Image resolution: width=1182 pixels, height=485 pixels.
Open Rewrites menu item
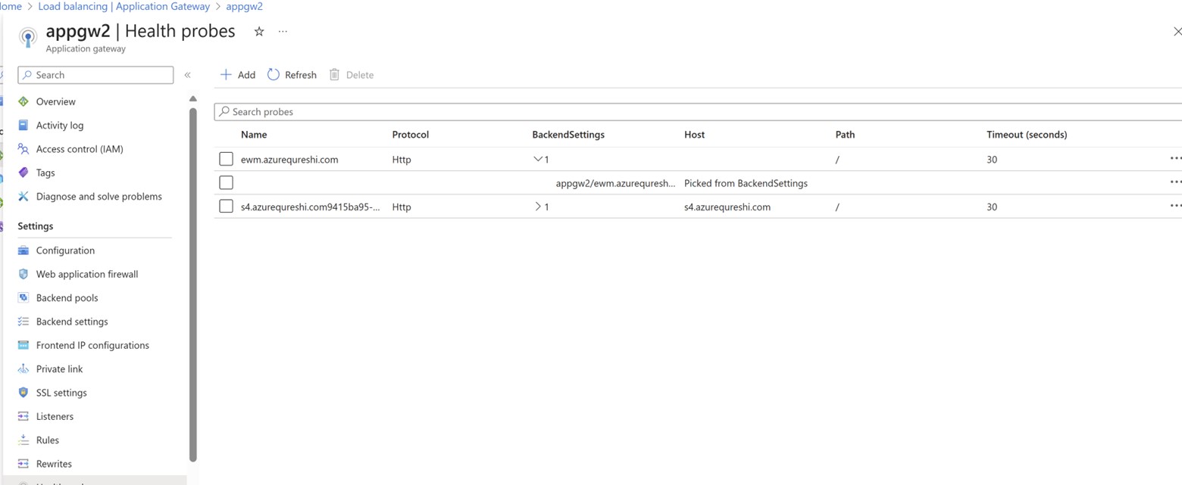pos(54,464)
